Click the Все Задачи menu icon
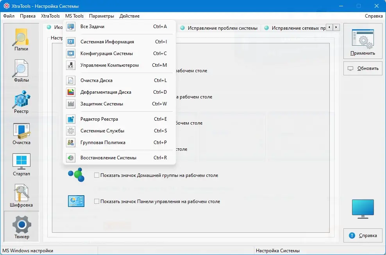The height and width of the screenshot is (255, 386). (71, 27)
